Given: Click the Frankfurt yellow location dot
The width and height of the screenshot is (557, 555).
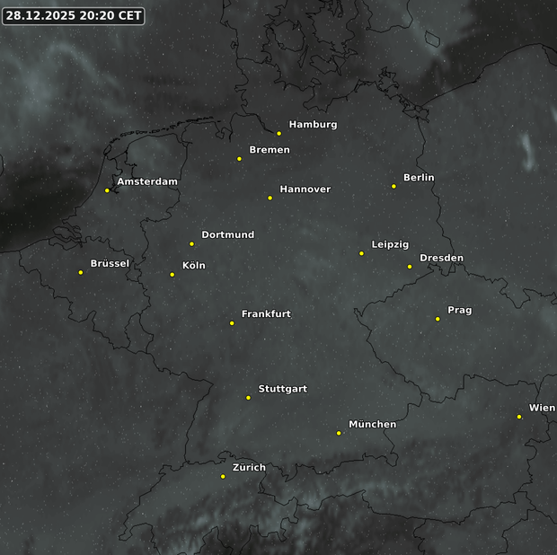Looking at the screenshot, I should (x=232, y=323).
